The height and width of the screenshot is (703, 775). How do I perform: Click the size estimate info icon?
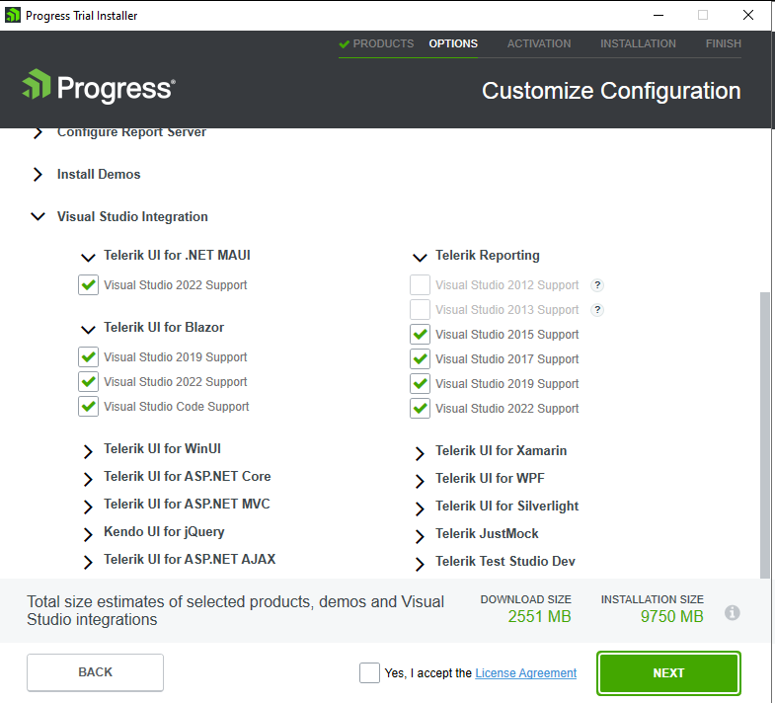point(733,613)
